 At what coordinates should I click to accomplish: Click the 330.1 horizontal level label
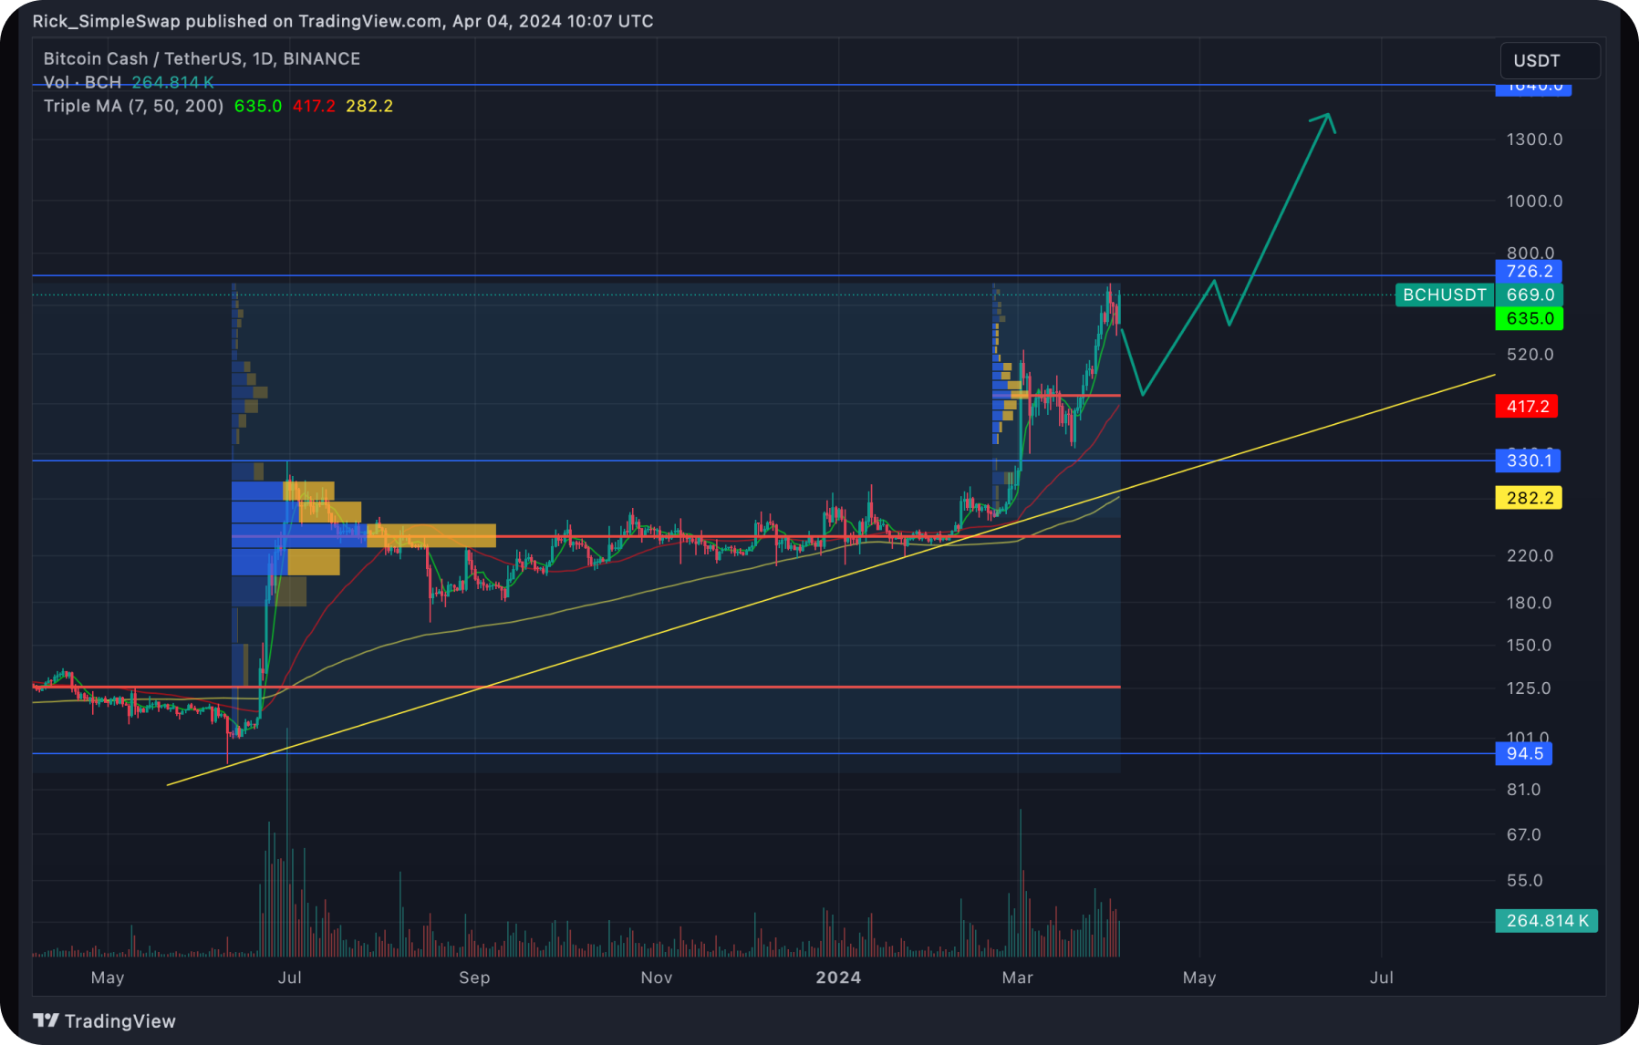click(1529, 460)
